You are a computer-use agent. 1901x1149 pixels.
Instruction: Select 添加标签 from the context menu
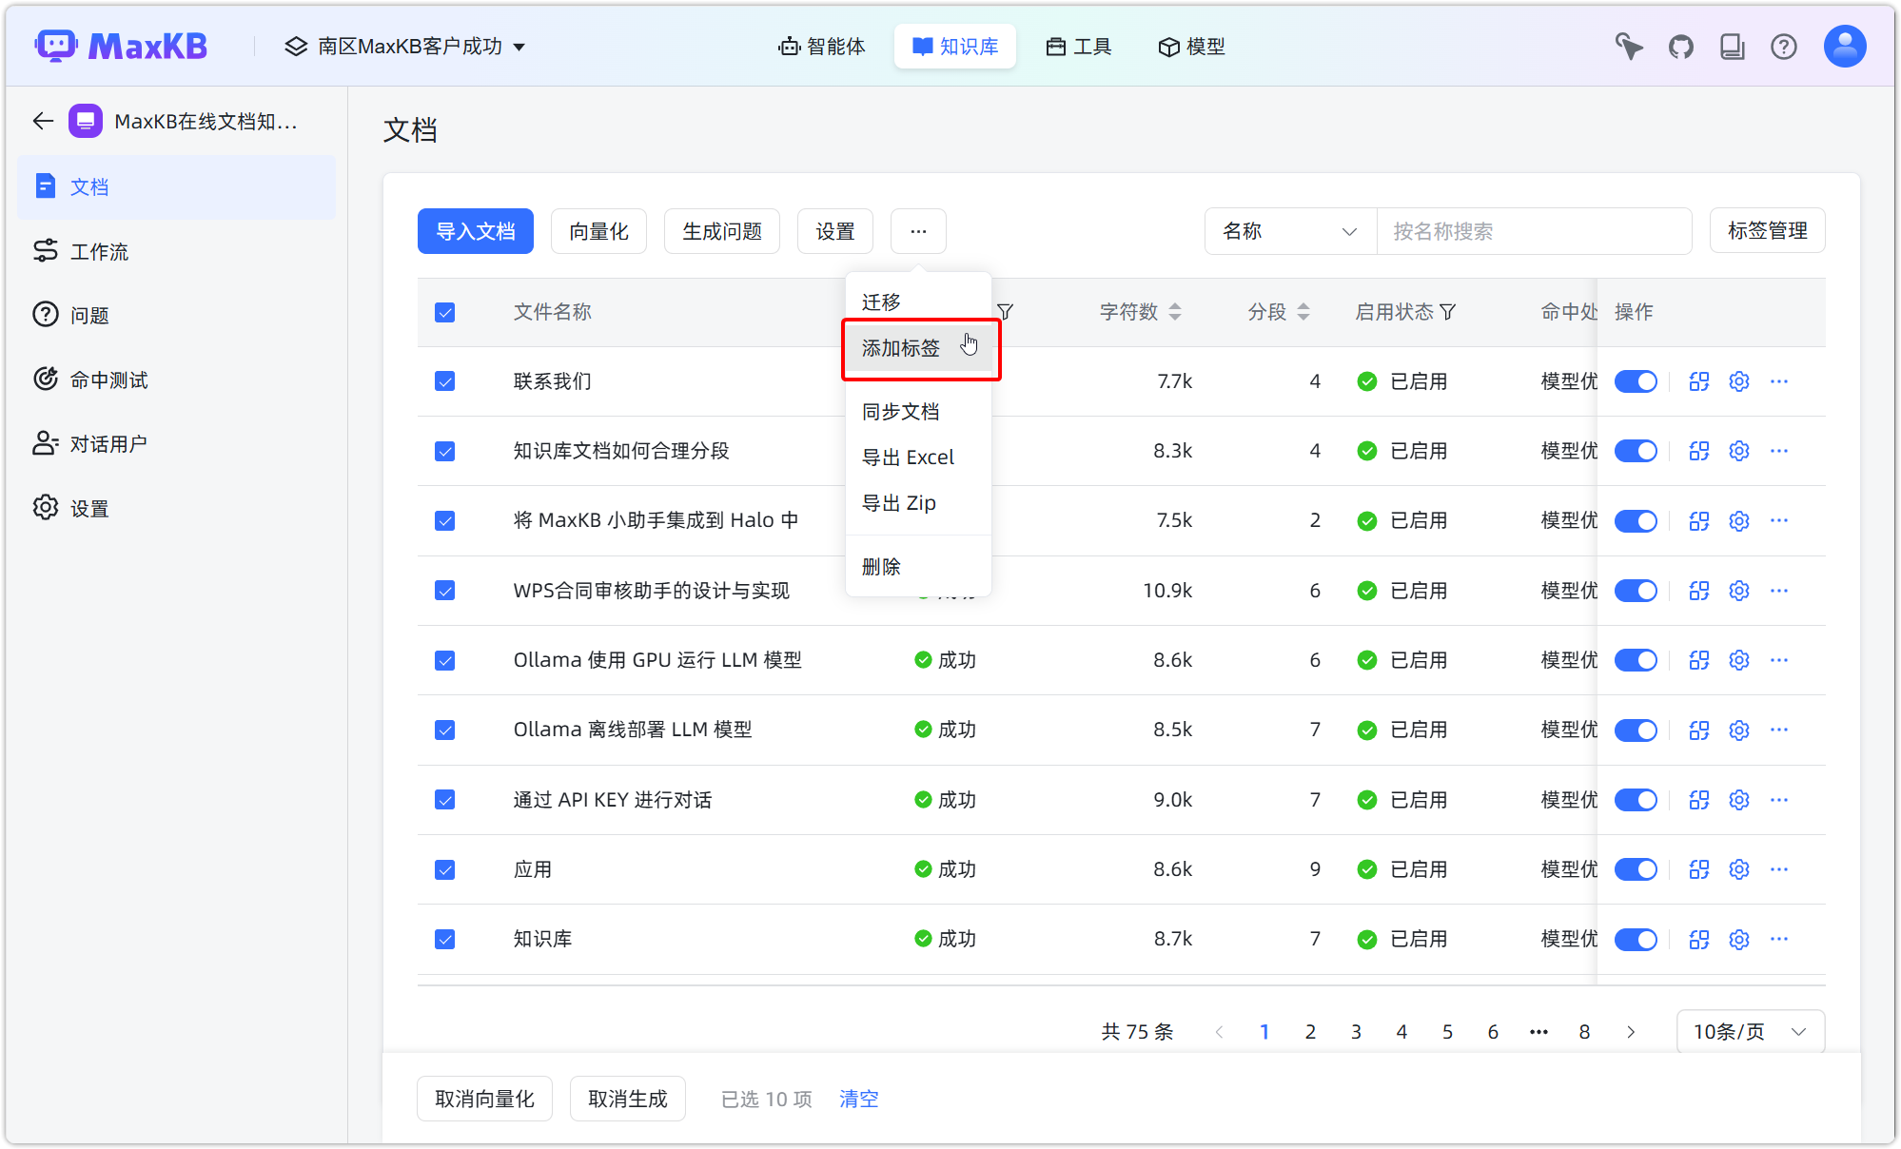point(898,348)
